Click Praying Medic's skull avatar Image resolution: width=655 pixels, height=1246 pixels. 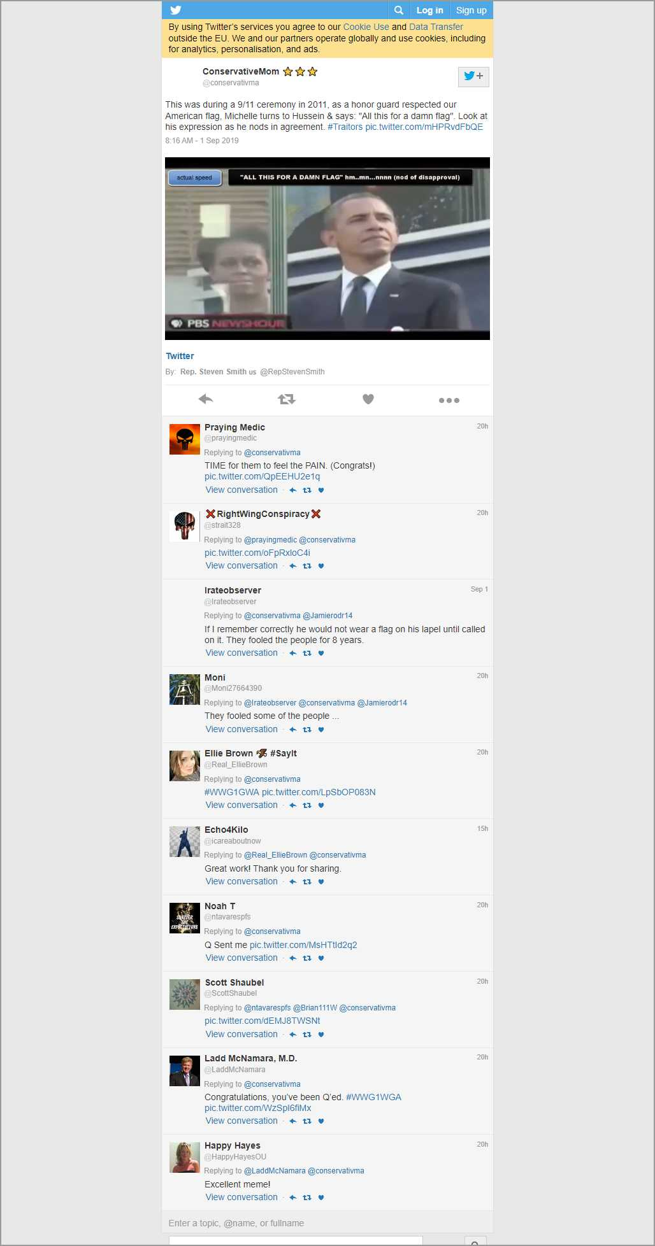[185, 439]
